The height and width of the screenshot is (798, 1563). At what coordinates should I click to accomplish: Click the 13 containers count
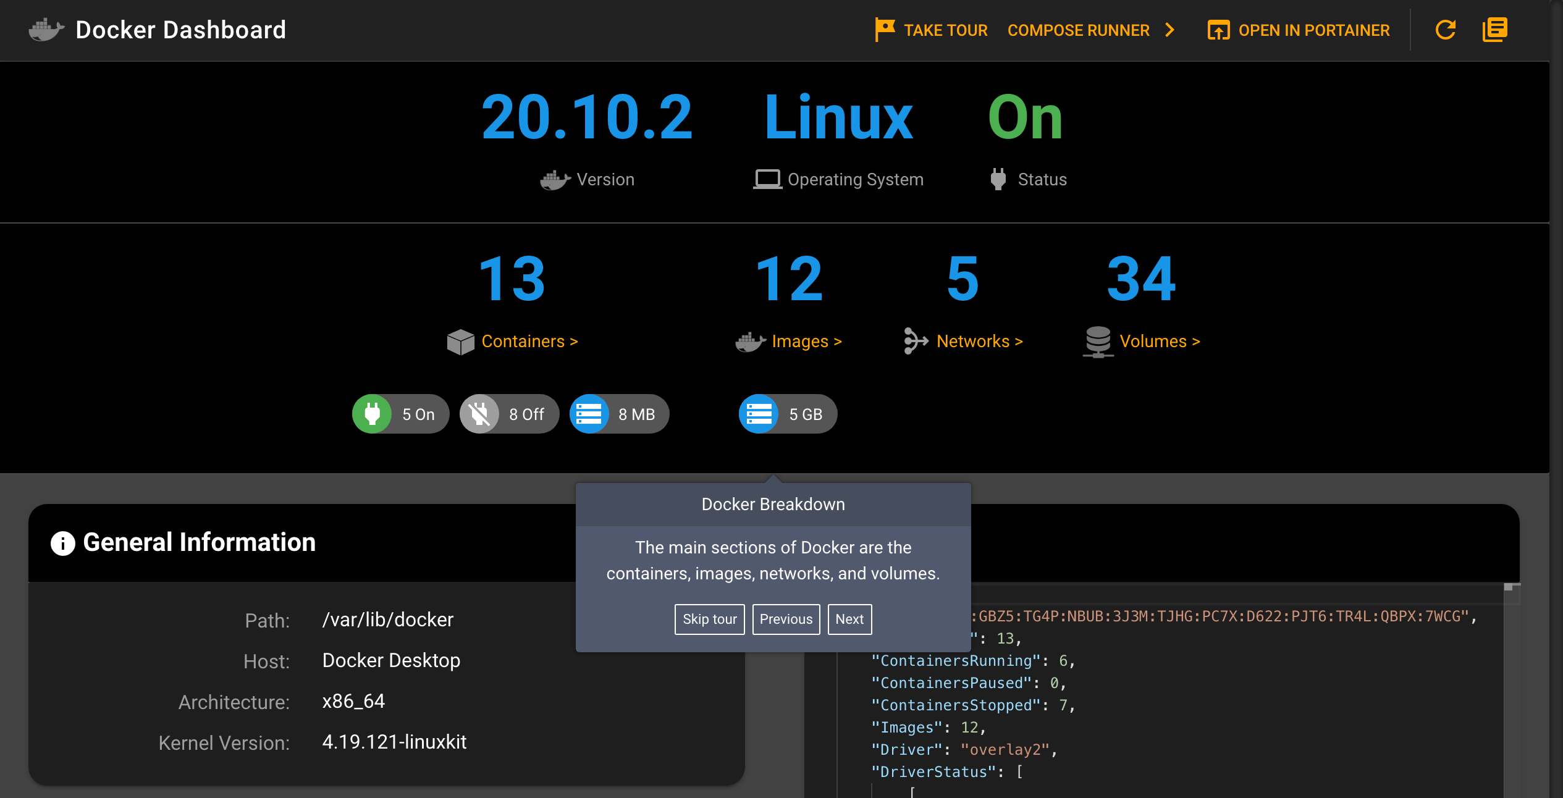(512, 279)
